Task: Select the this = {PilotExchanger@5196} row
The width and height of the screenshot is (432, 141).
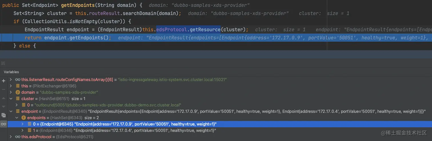Action: [219, 86]
